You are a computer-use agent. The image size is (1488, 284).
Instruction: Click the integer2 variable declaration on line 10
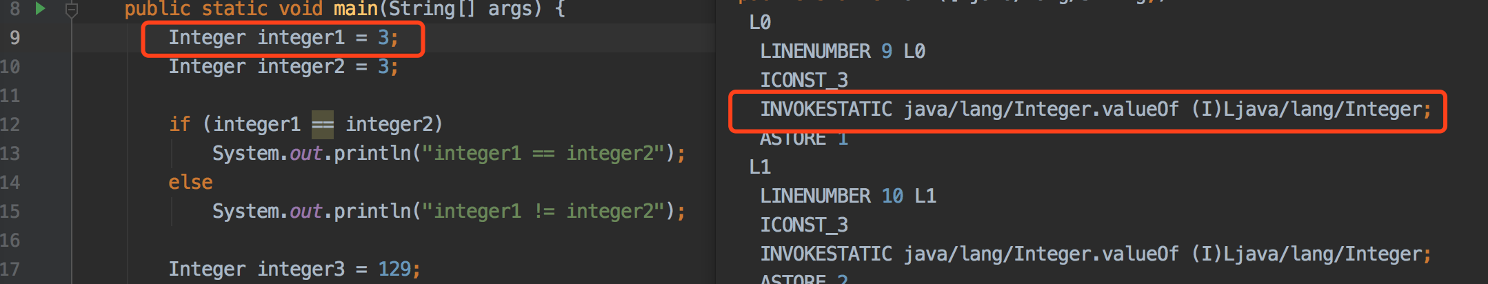tap(301, 67)
